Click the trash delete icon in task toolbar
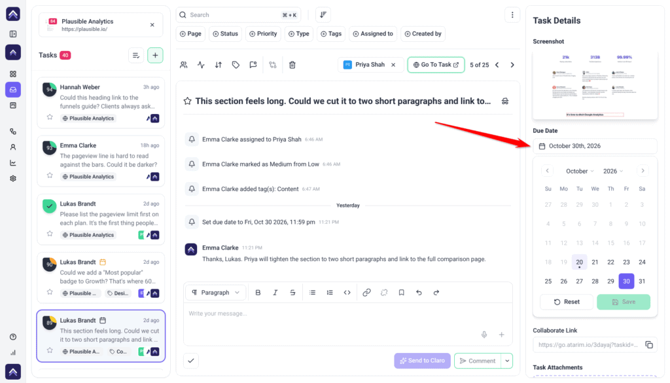This screenshot has width=670, height=383. pyautogui.click(x=292, y=65)
